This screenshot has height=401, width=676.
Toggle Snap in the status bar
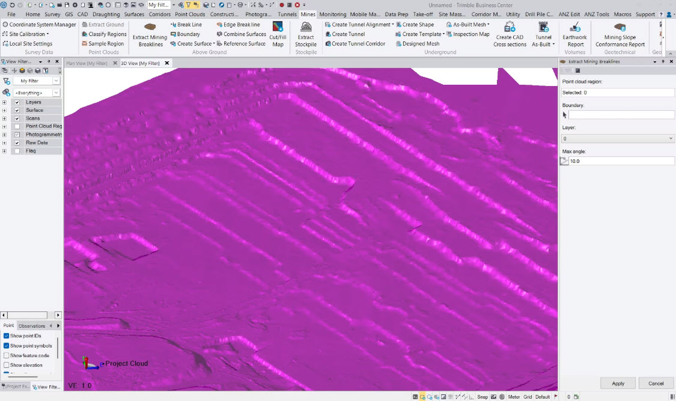483,397
